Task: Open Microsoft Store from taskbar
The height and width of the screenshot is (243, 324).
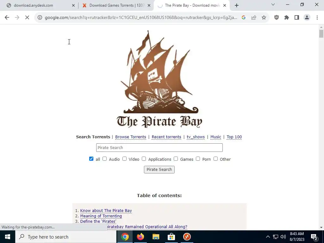Action: (171, 237)
